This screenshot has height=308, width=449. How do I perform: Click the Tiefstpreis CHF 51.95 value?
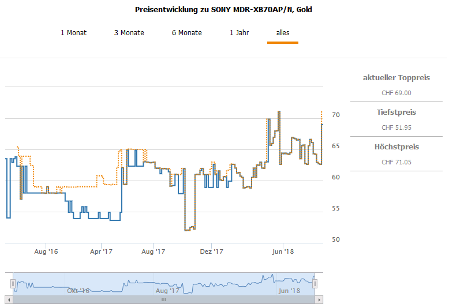396,127
